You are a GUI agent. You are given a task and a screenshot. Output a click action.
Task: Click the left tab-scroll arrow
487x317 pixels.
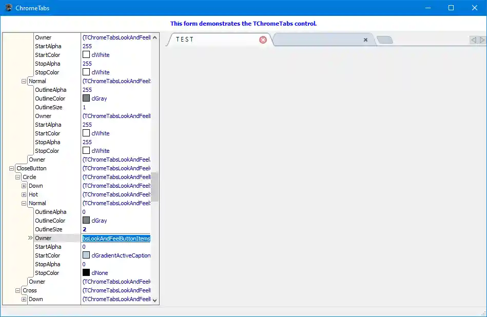[474, 39]
